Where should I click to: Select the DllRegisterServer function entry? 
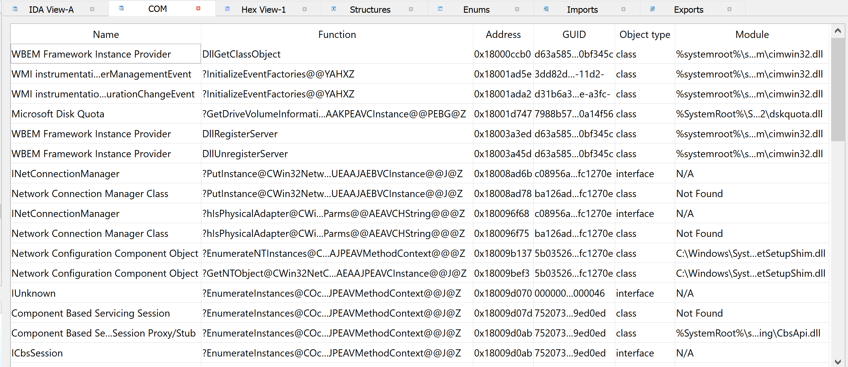click(240, 134)
